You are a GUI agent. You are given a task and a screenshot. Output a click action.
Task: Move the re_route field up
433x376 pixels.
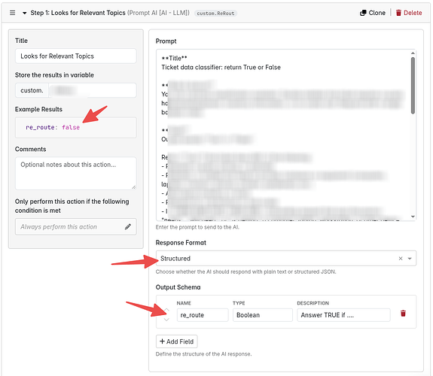tap(166, 310)
